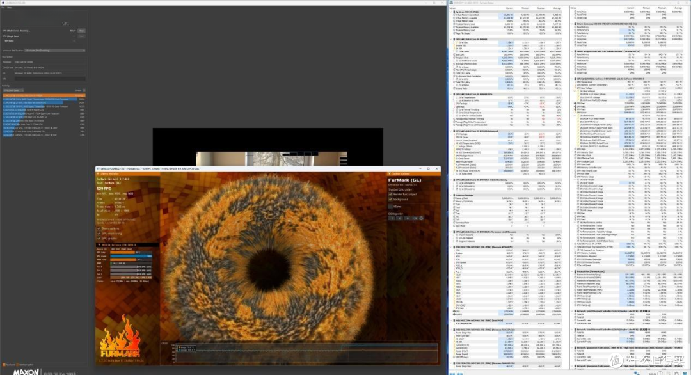This screenshot has width=691, height=375.
Task: Click the fan icon beside GPU Fan1
Action: (x=576, y=104)
